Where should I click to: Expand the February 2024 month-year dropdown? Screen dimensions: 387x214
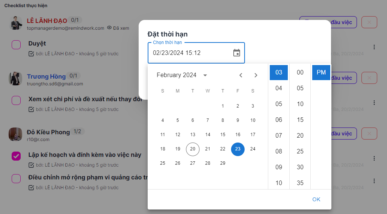205,75
